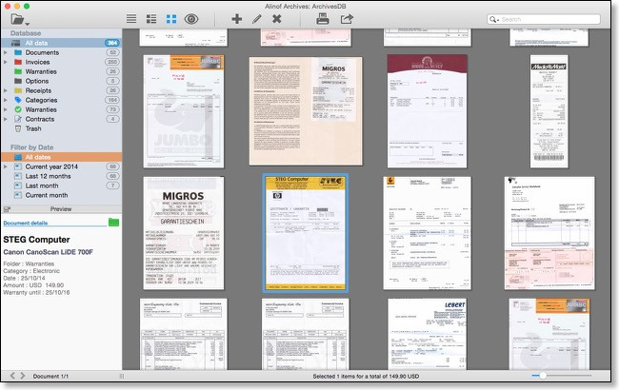Image resolution: width=619 pixels, height=390 pixels.
Task: Select the JUMBO invoice thumbnail
Action: [x=184, y=111]
